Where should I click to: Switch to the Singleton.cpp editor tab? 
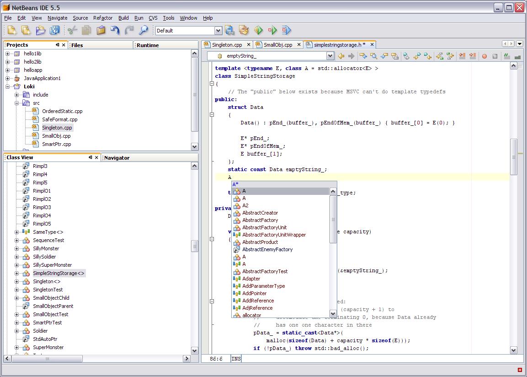[227, 45]
